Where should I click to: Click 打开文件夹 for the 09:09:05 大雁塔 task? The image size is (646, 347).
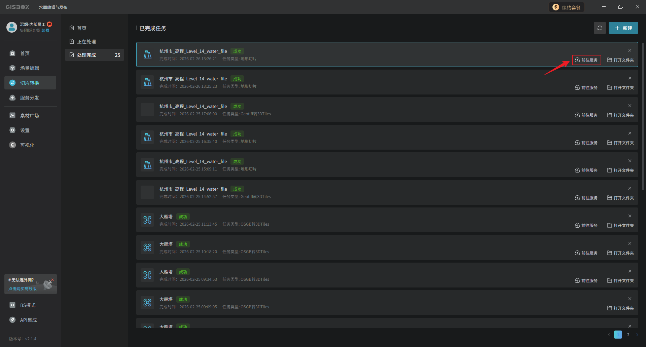click(x=620, y=308)
